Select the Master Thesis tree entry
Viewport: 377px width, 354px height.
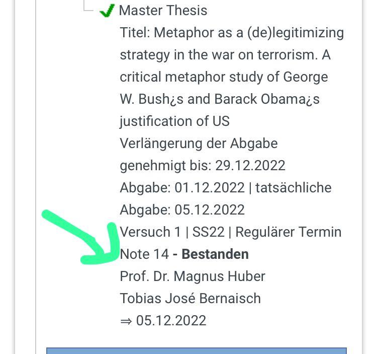163,11
